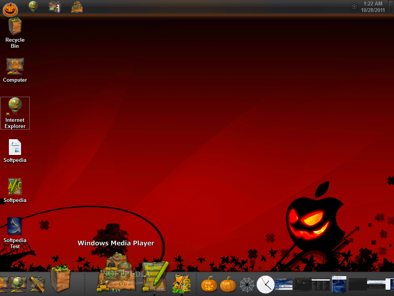The image size is (394, 296).
Task: Expand the hidden tray icons arrow
Action: click(354, 7)
